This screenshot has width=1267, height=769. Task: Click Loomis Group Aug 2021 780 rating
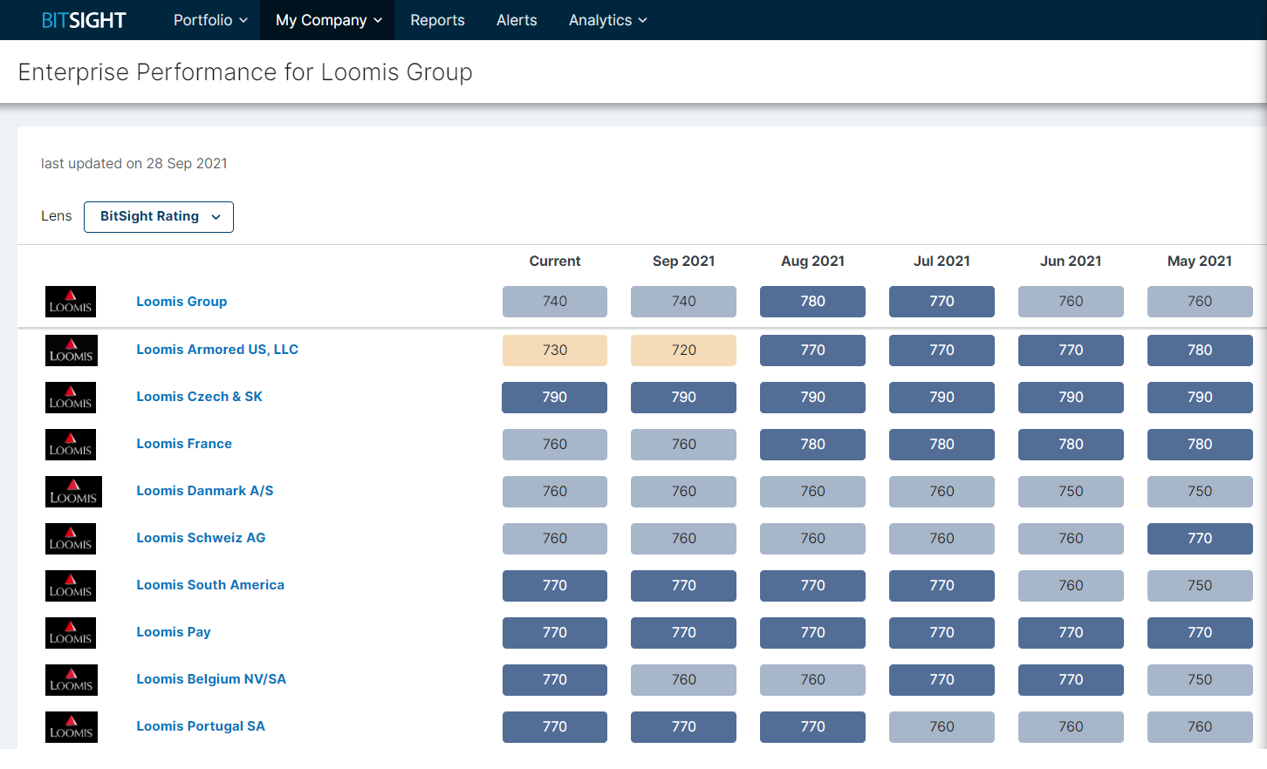[x=812, y=302]
